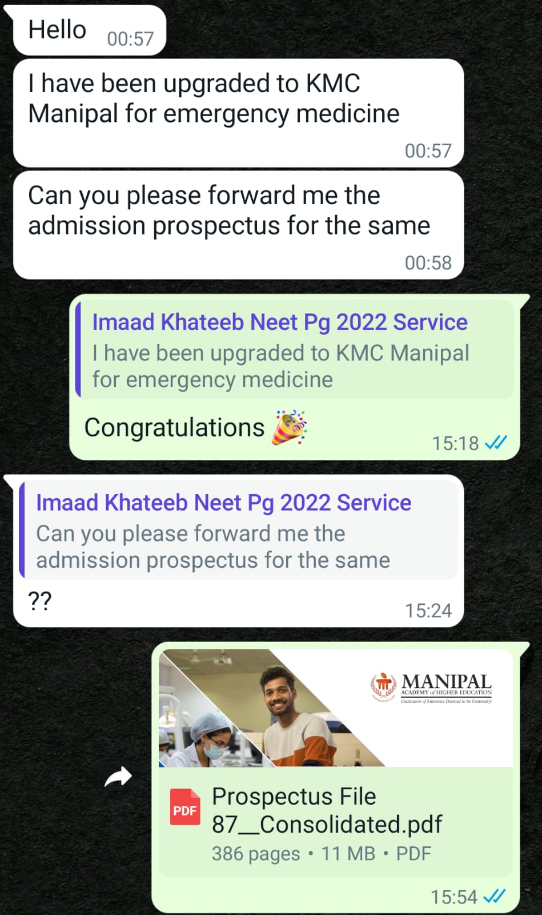Tap the blue double-check beside 15:18

pos(495,443)
